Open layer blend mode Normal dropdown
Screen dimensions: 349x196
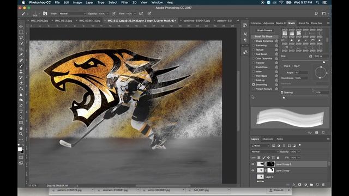(264, 152)
